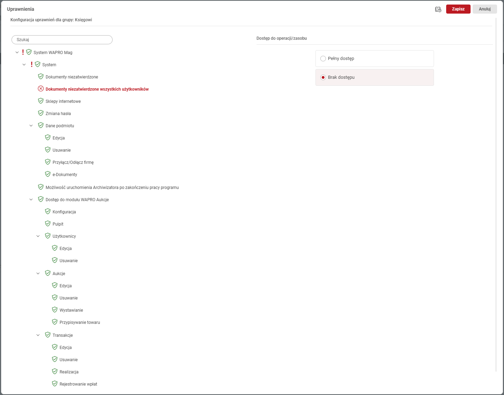Click the shield icon beside Rejestrowanie wpłat
This screenshot has width=504, height=395.
[55, 384]
